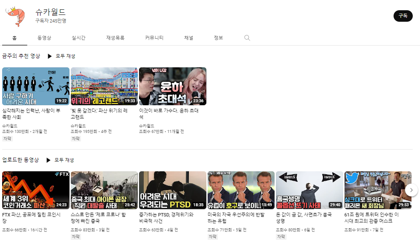
Task: Click 슈카월드 channel name under 인력난 video
Action: (x=10, y=126)
